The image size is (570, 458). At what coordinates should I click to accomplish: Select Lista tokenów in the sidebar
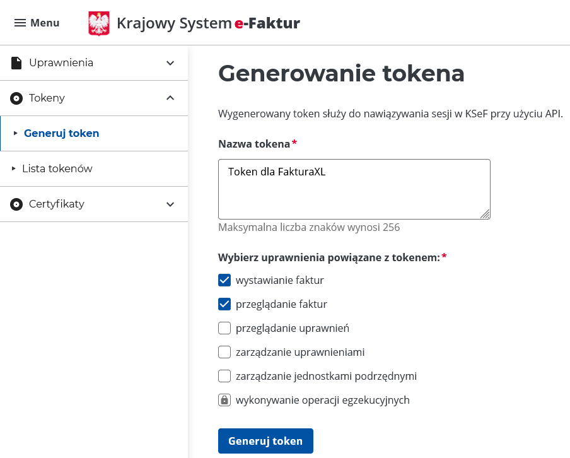pyautogui.click(x=59, y=168)
